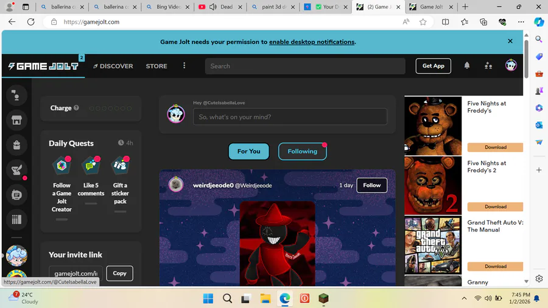Screen dimensions: 548x308
Task: Open the chat icon at top of left sidebar
Action: pyautogui.click(x=16, y=96)
